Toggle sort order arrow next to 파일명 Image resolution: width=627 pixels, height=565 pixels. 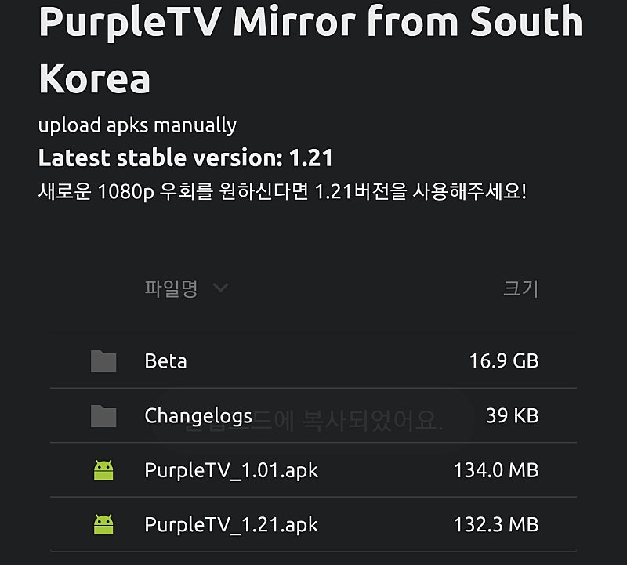(x=221, y=288)
